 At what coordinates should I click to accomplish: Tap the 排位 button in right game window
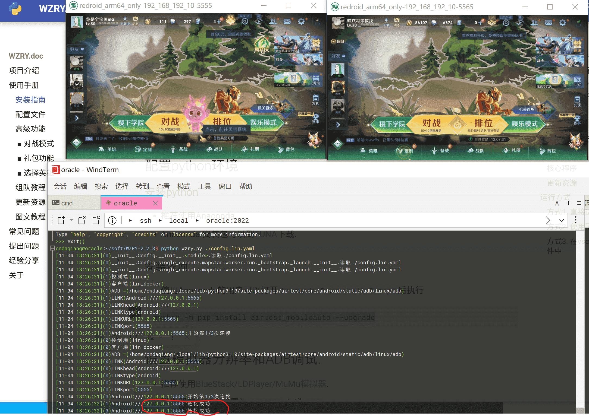pyautogui.click(x=483, y=124)
